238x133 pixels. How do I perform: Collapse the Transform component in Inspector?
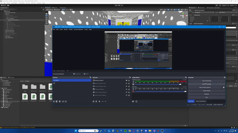(x=190, y=15)
